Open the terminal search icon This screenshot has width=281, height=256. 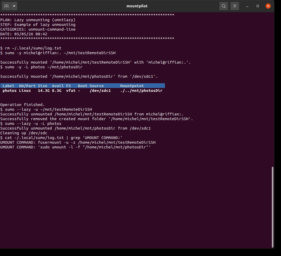224,6
